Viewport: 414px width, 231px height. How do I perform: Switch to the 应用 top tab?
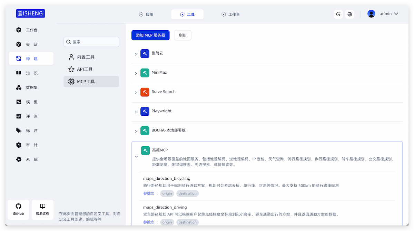coord(146,14)
